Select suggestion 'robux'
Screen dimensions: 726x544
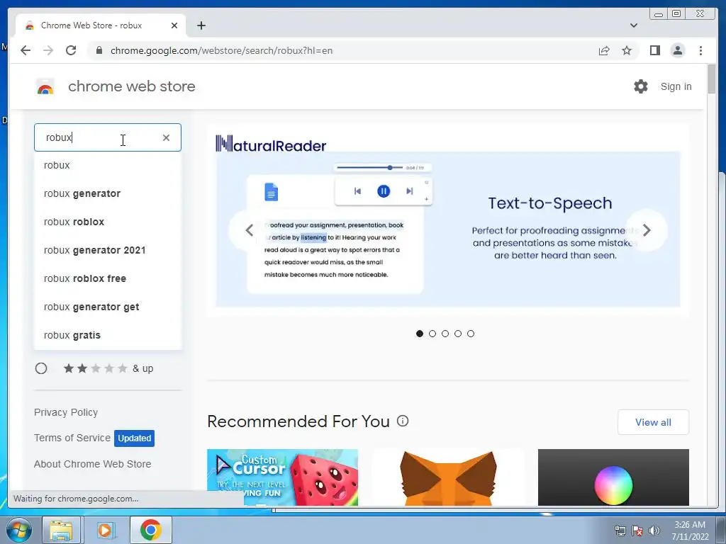[108, 165]
